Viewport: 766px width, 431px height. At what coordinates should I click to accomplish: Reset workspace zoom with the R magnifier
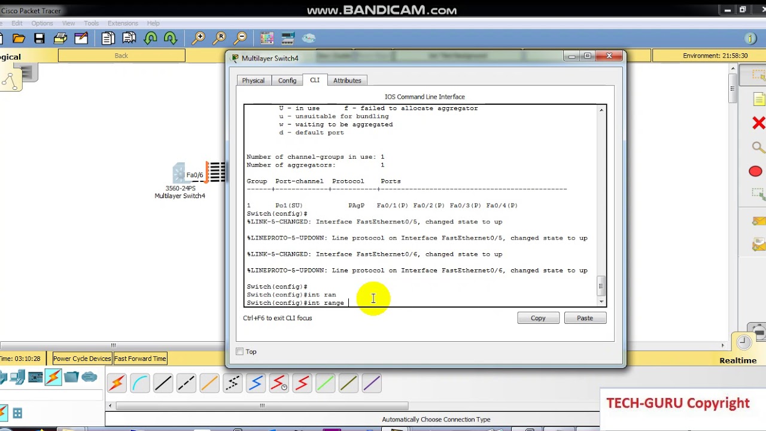coord(220,38)
